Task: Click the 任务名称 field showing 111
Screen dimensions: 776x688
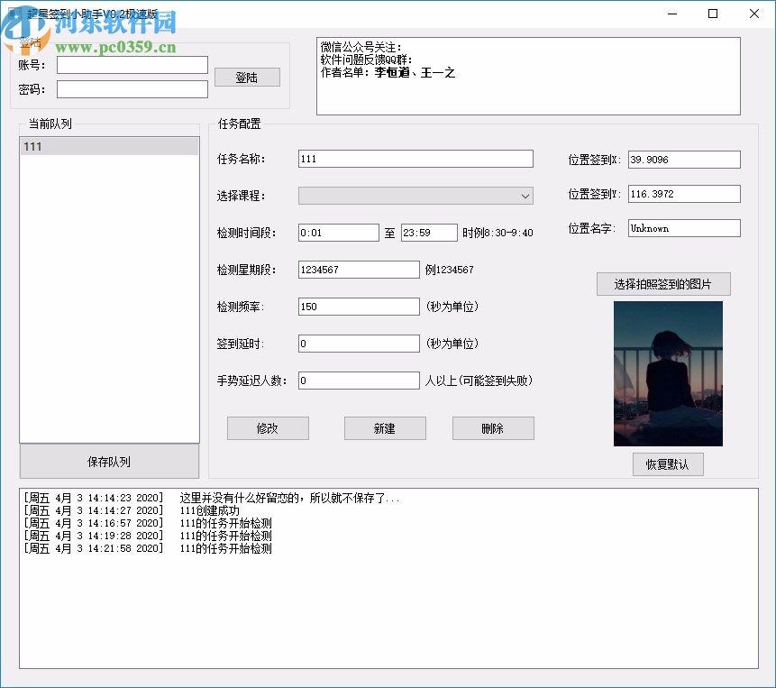Action: (x=415, y=158)
